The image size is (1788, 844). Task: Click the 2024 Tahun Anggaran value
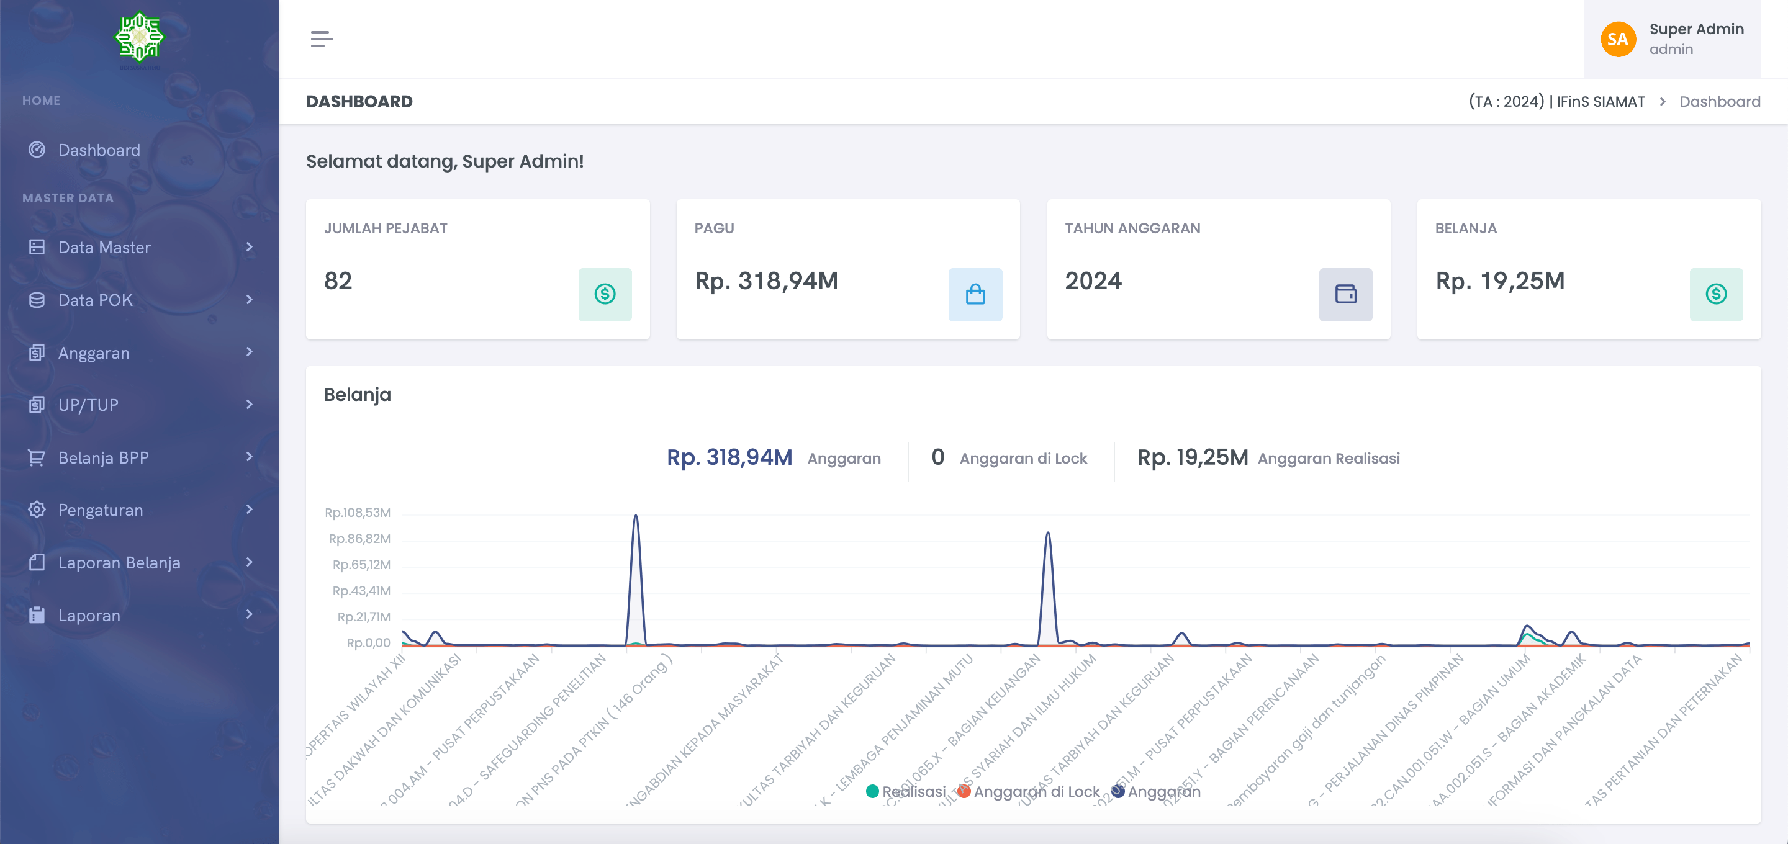(x=1093, y=281)
